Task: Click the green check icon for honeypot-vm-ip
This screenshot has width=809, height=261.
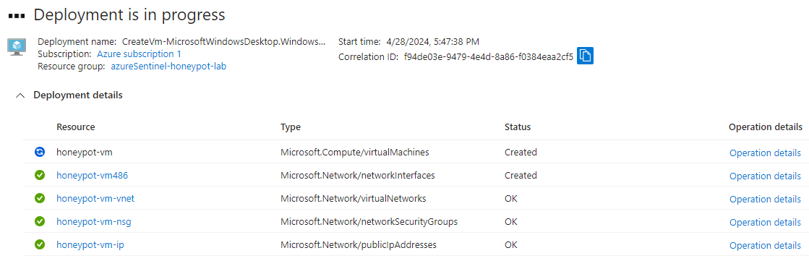Action: click(x=40, y=245)
